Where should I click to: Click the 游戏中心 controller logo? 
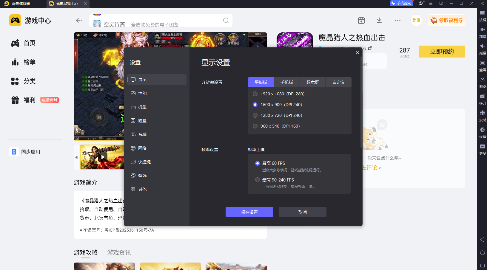pyautogui.click(x=15, y=20)
